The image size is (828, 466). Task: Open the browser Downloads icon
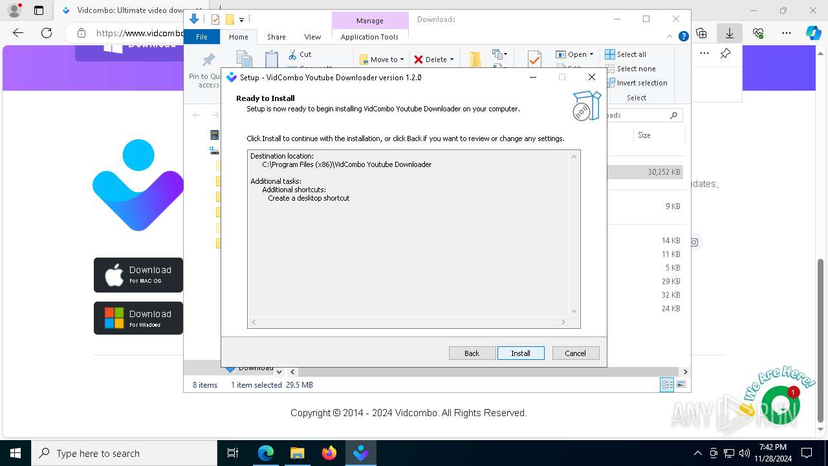(x=730, y=33)
